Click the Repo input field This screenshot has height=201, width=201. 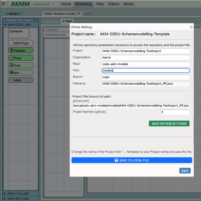[x=146, y=64]
